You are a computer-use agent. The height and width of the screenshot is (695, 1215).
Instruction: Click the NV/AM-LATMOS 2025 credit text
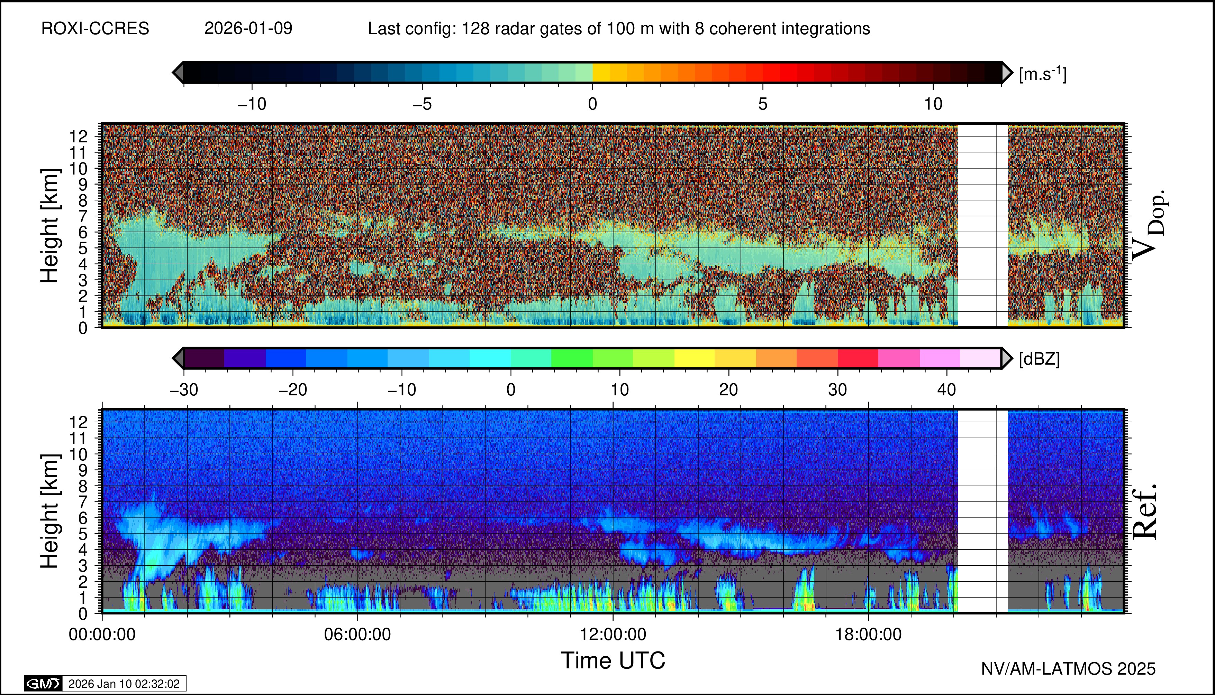[1068, 669]
